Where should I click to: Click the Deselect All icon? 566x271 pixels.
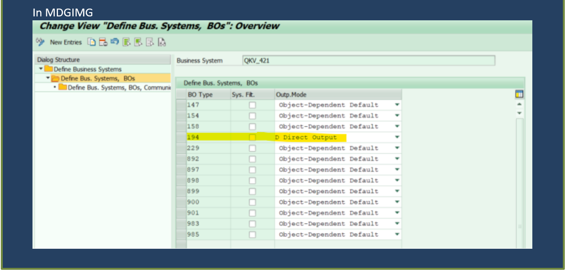pyautogui.click(x=150, y=42)
